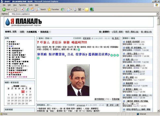This screenshot has height=116, width=160.
Task: Click the Address bar URL field
Action: pyautogui.click(x=83, y=14)
